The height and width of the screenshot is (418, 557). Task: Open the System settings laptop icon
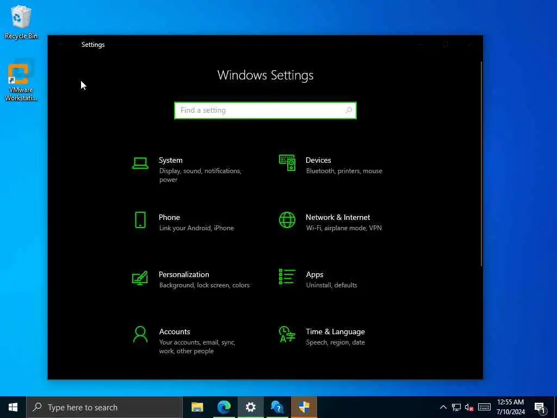pyautogui.click(x=140, y=163)
